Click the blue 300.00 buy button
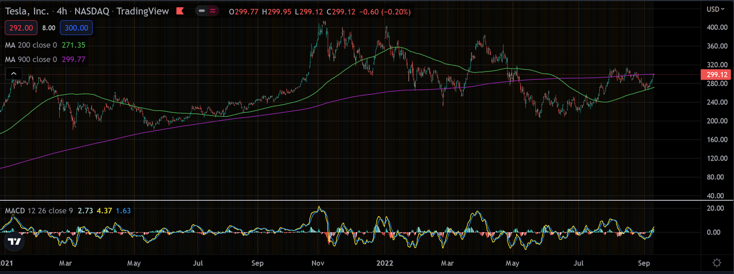Image resolution: width=734 pixels, height=274 pixels. 76,27
